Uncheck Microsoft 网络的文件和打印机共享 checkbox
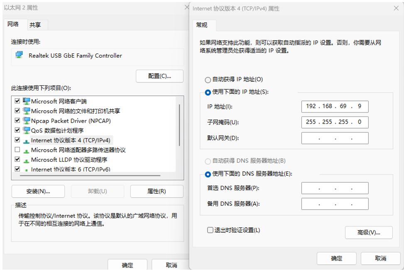Image resolution: width=404 pixels, height=270 pixels. tap(17, 111)
